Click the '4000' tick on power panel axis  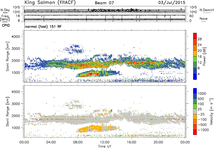click(16, 37)
